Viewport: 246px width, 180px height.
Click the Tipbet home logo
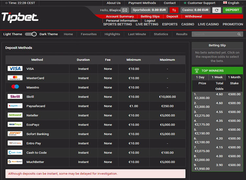[x=20, y=17]
